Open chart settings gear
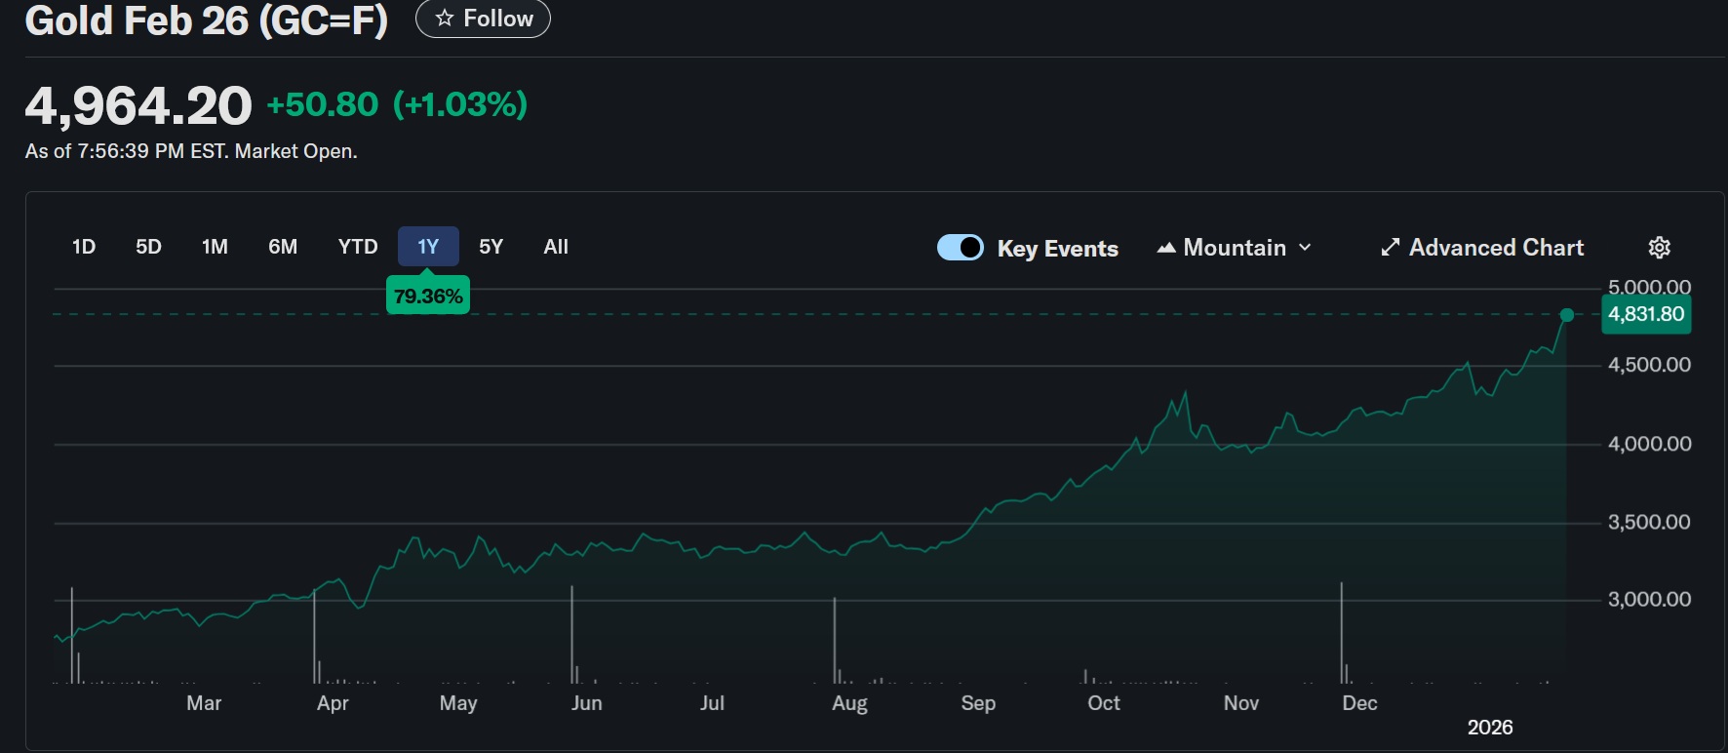The width and height of the screenshot is (1728, 753). (x=1659, y=248)
